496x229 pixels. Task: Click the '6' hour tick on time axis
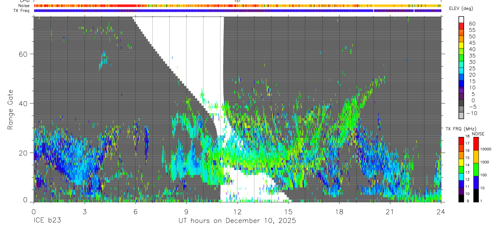(135, 211)
